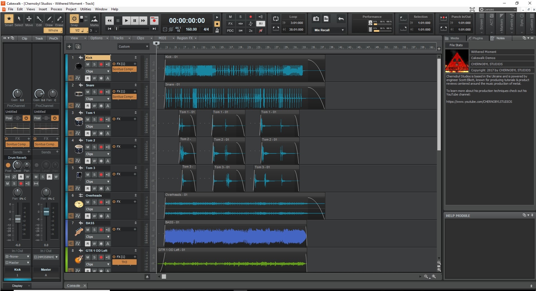Switch to the ProCh inspector tab
This screenshot has height=291, width=536.
(x=54, y=38)
